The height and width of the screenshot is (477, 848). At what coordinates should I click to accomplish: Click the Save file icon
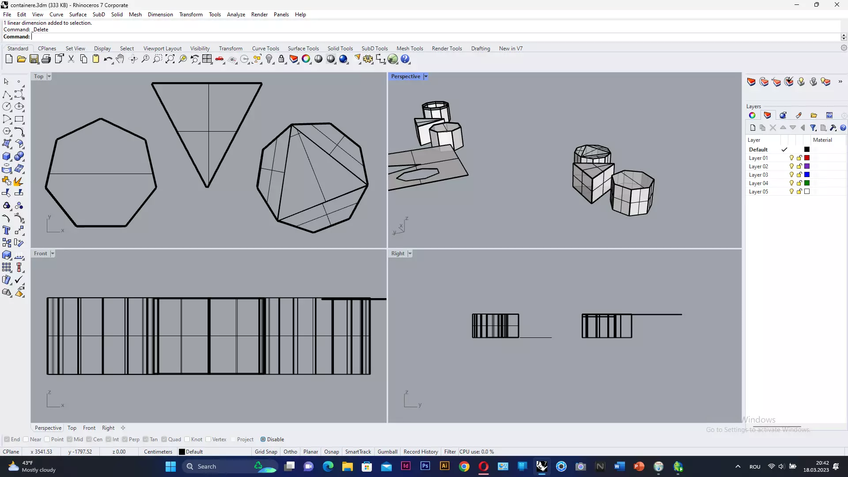34,59
